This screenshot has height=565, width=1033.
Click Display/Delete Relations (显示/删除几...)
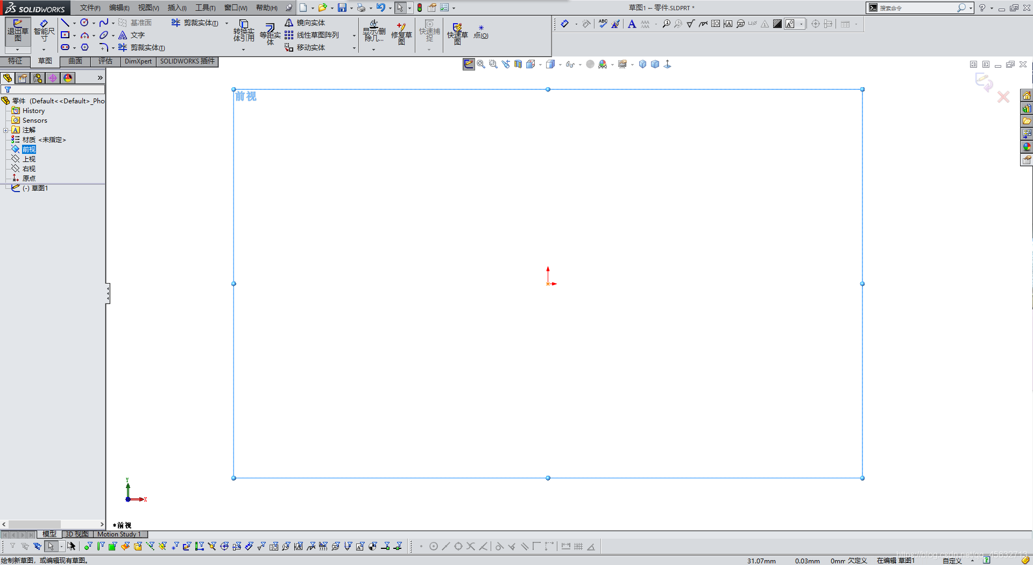pos(374,31)
